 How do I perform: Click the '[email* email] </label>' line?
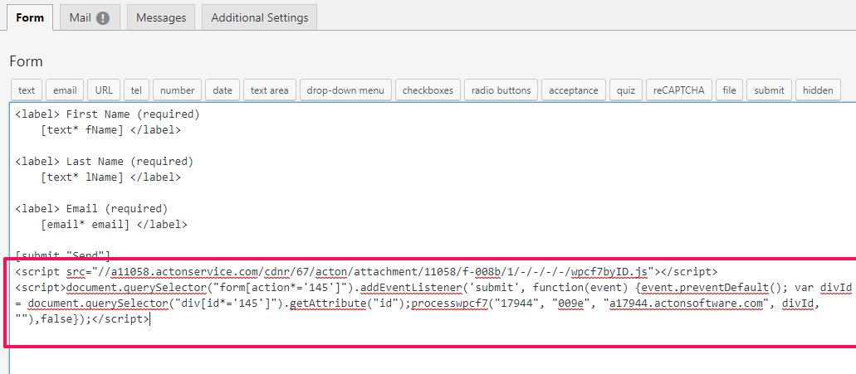click(114, 224)
